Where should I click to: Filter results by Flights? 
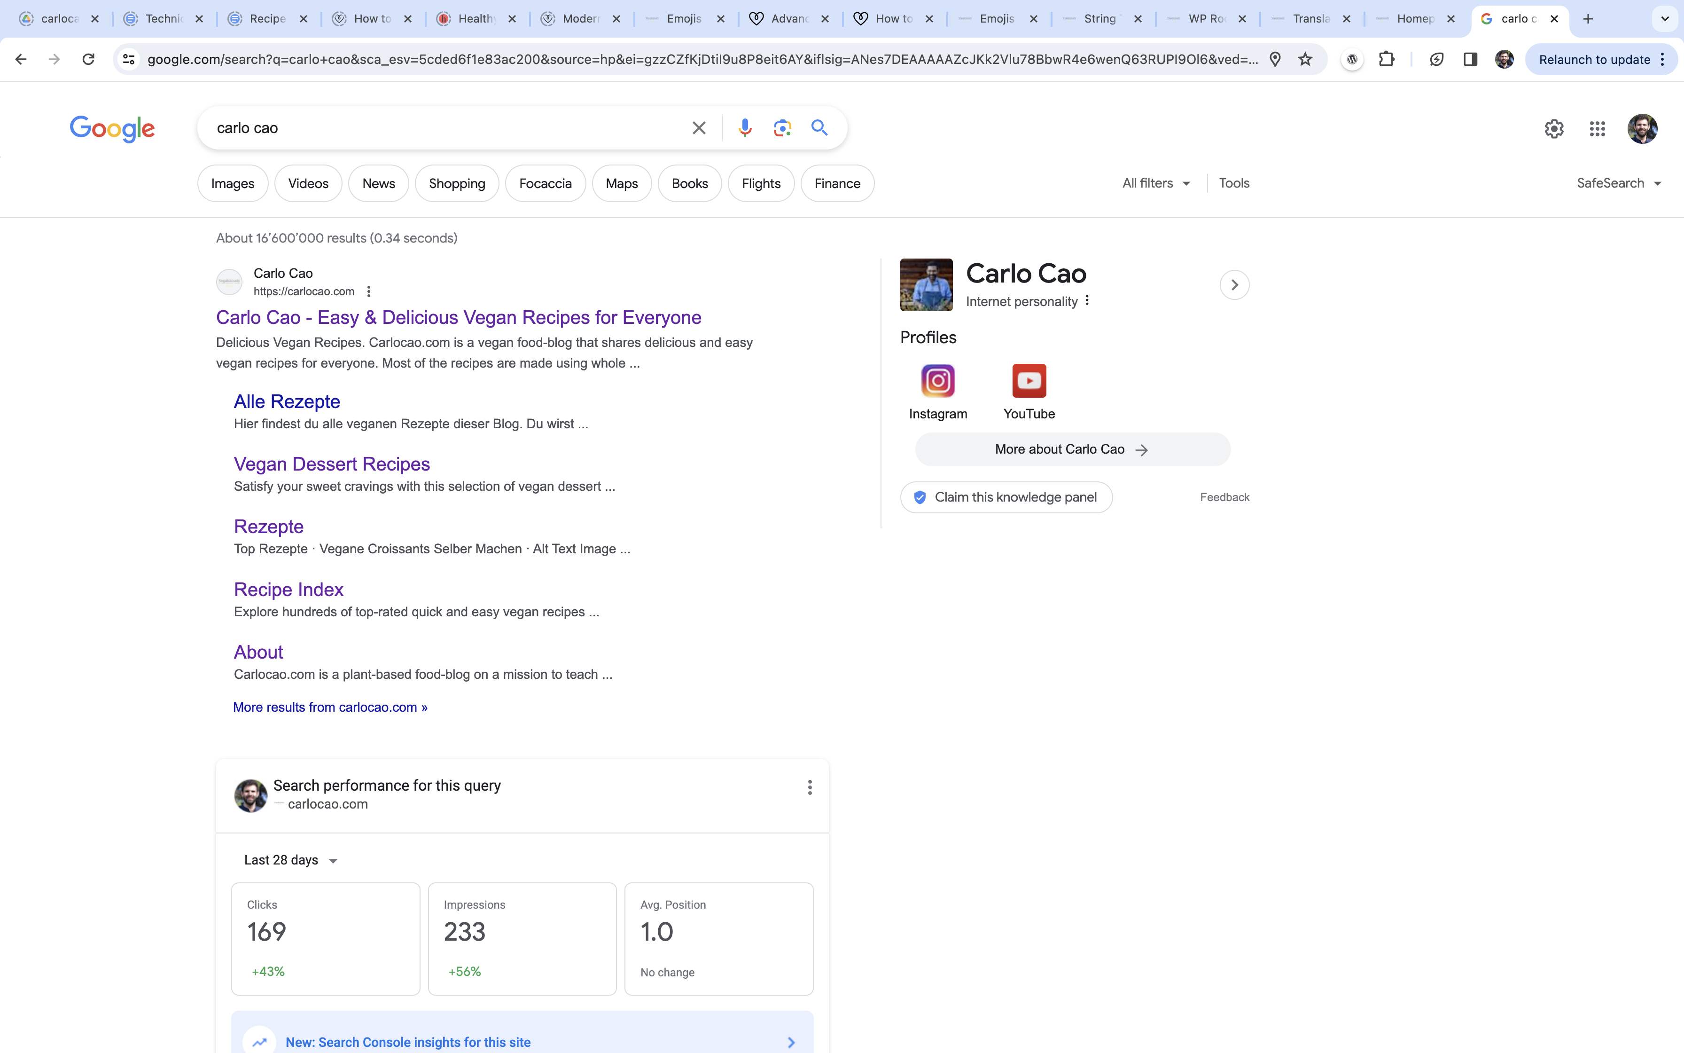761,183
